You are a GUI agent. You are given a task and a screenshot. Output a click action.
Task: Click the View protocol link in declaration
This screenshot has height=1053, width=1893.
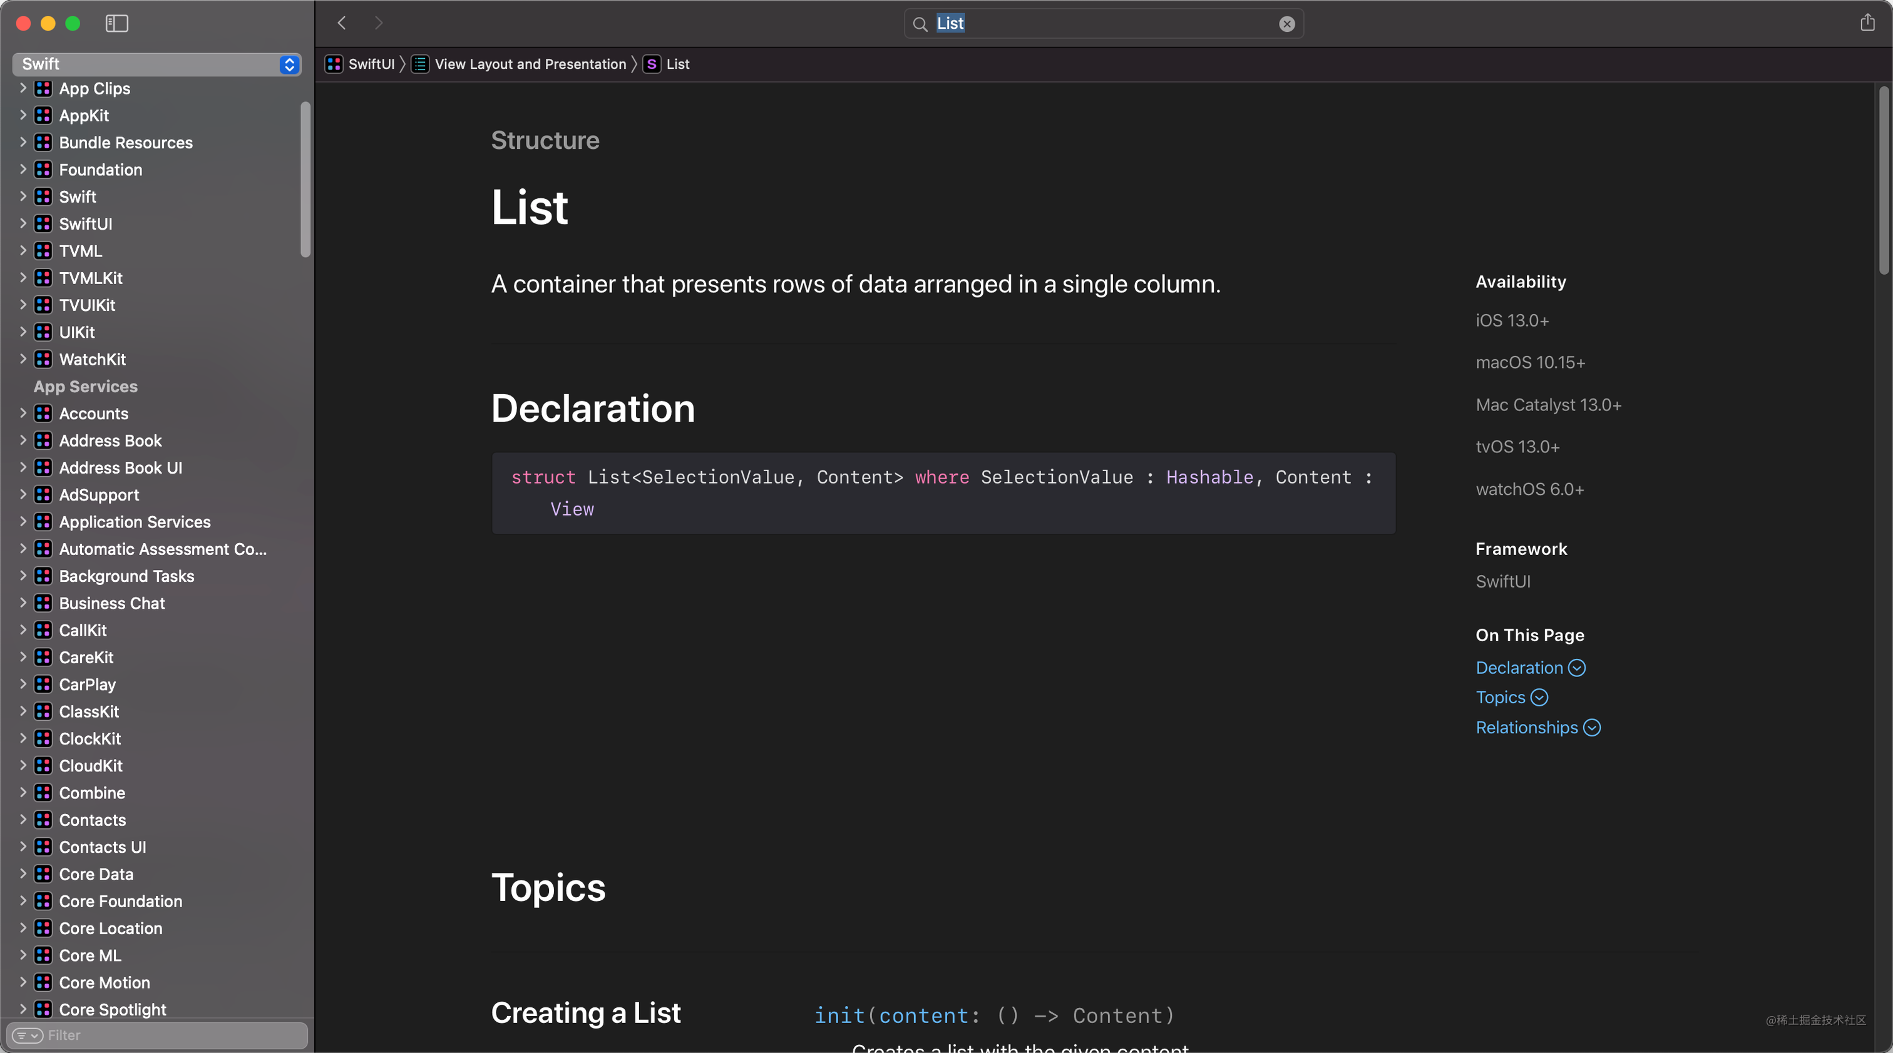tap(572, 509)
